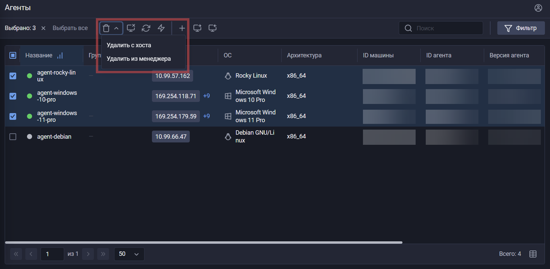Viewport: 550px width, 269px height.
Task: Expand +9 addresses for agent-windows-10-pro
Action: coord(207,96)
